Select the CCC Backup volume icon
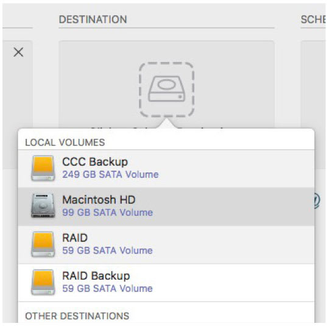Image resolution: width=329 pixels, height=326 pixels. [43, 168]
